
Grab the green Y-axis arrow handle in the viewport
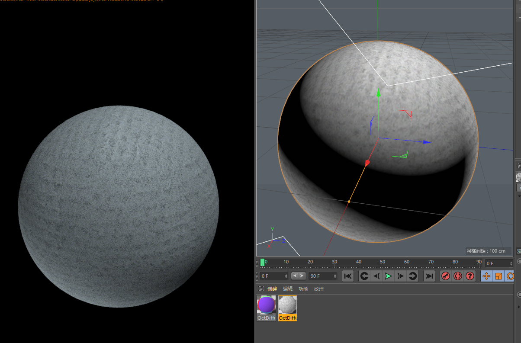coord(378,93)
